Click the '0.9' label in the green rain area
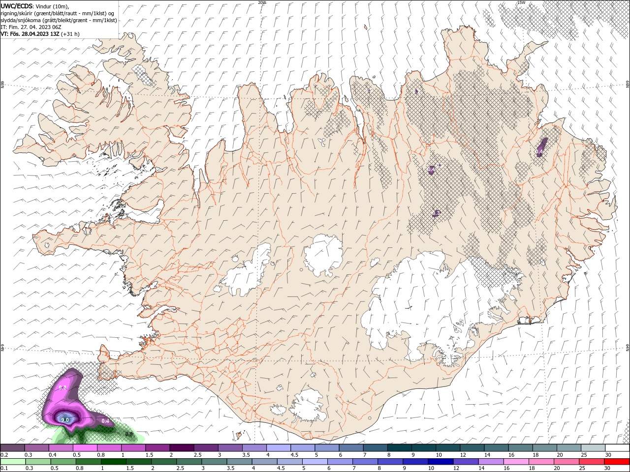630x472 pixels. (x=129, y=434)
